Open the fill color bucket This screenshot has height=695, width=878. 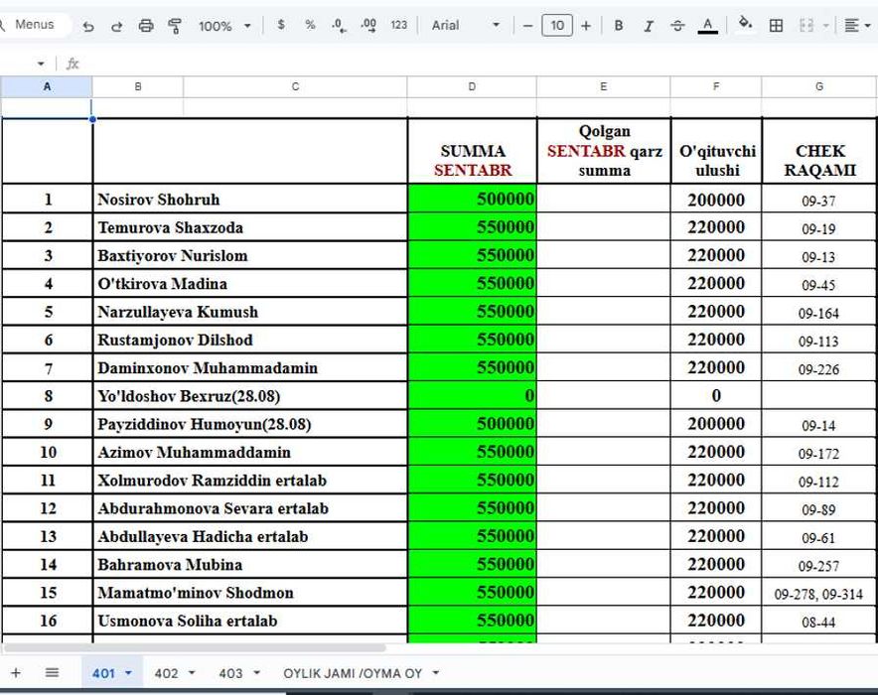pos(745,24)
